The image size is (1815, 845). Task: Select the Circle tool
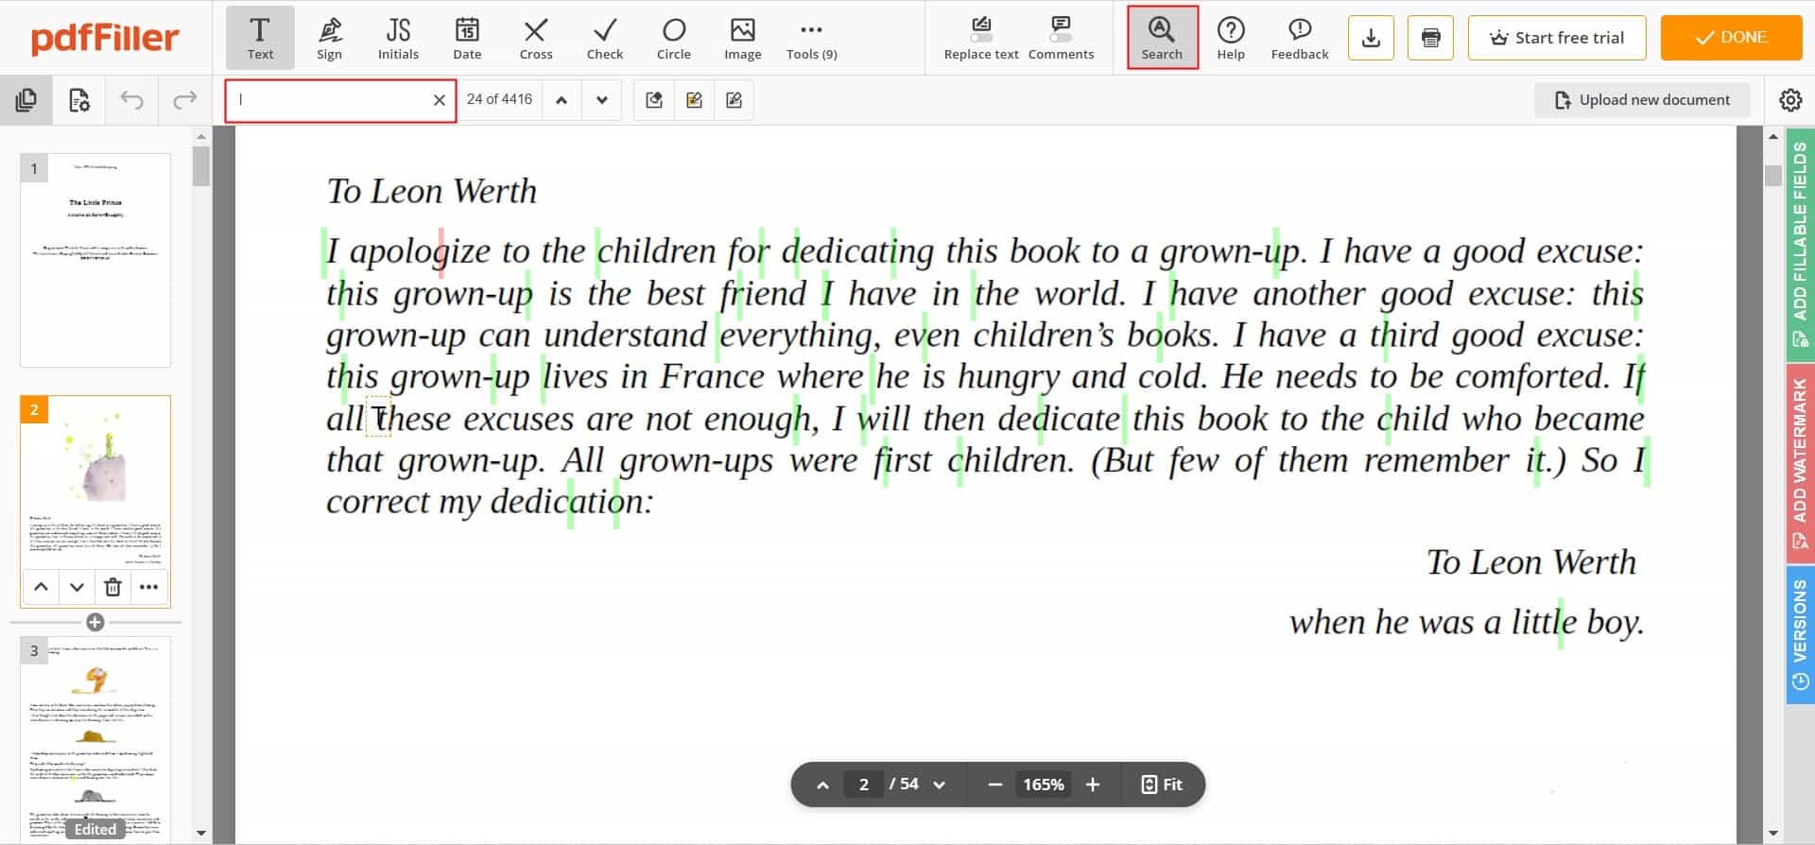pos(674,38)
